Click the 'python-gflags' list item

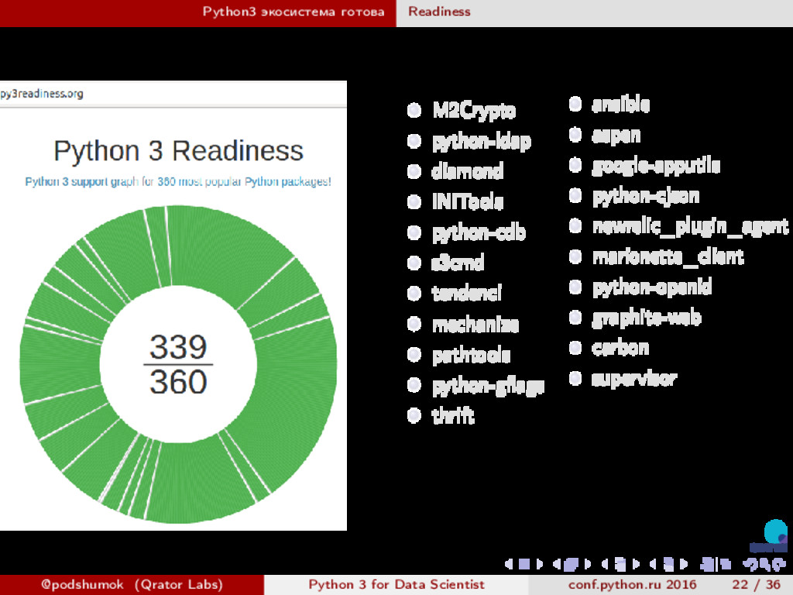pyautogui.click(x=488, y=386)
